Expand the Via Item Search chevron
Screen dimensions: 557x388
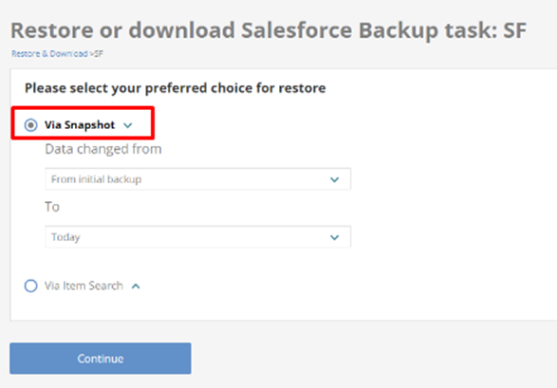point(136,286)
